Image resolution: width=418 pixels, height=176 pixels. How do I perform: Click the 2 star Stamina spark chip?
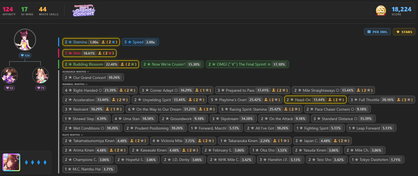click(x=91, y=42)
